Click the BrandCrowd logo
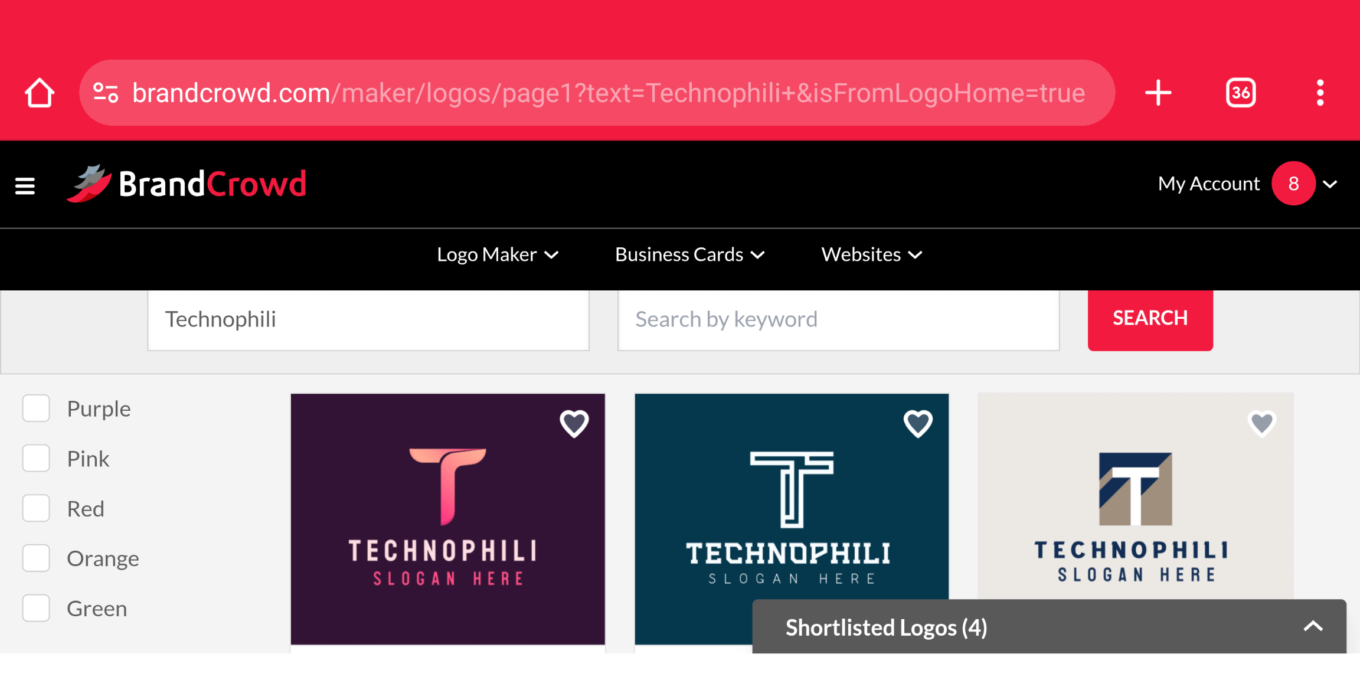The width and height of the screenshot is (1360, 680). pos(187,184)
